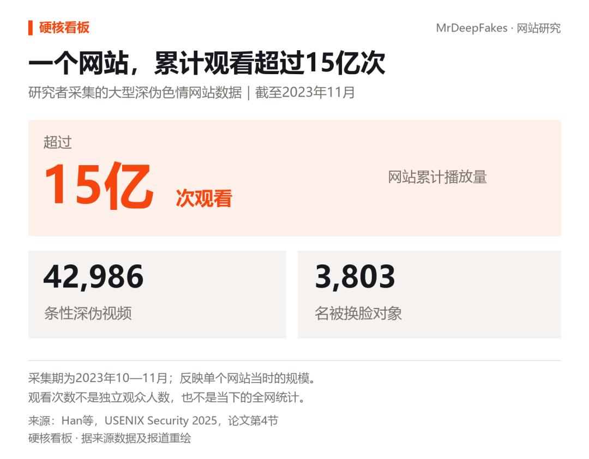Click the pink highlighted statistics panel

click(x=294, y=178)
